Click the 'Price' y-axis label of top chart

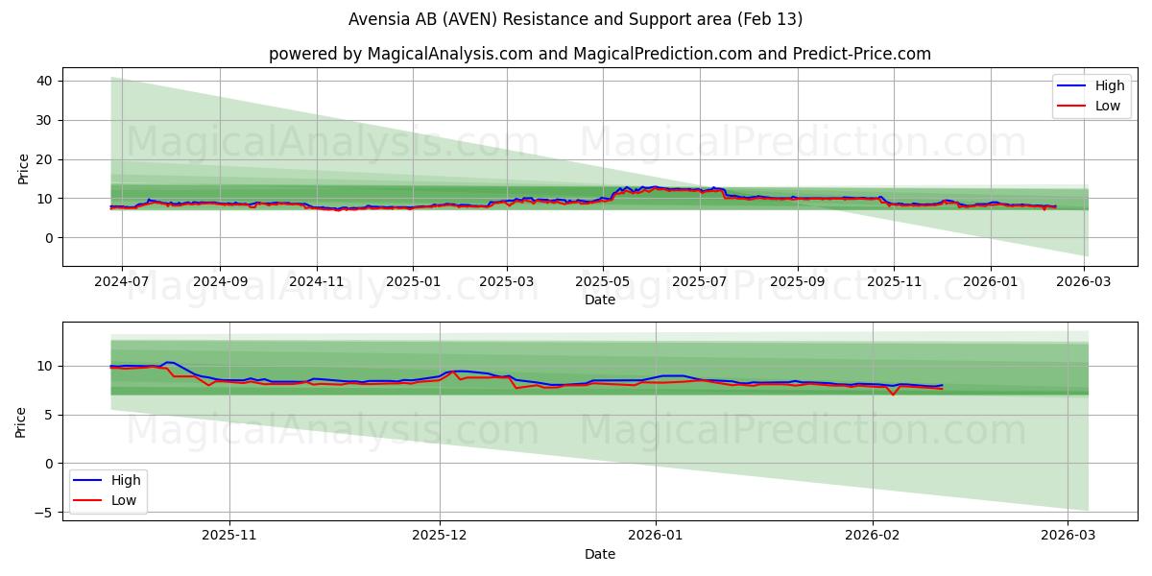pos(23,168)
